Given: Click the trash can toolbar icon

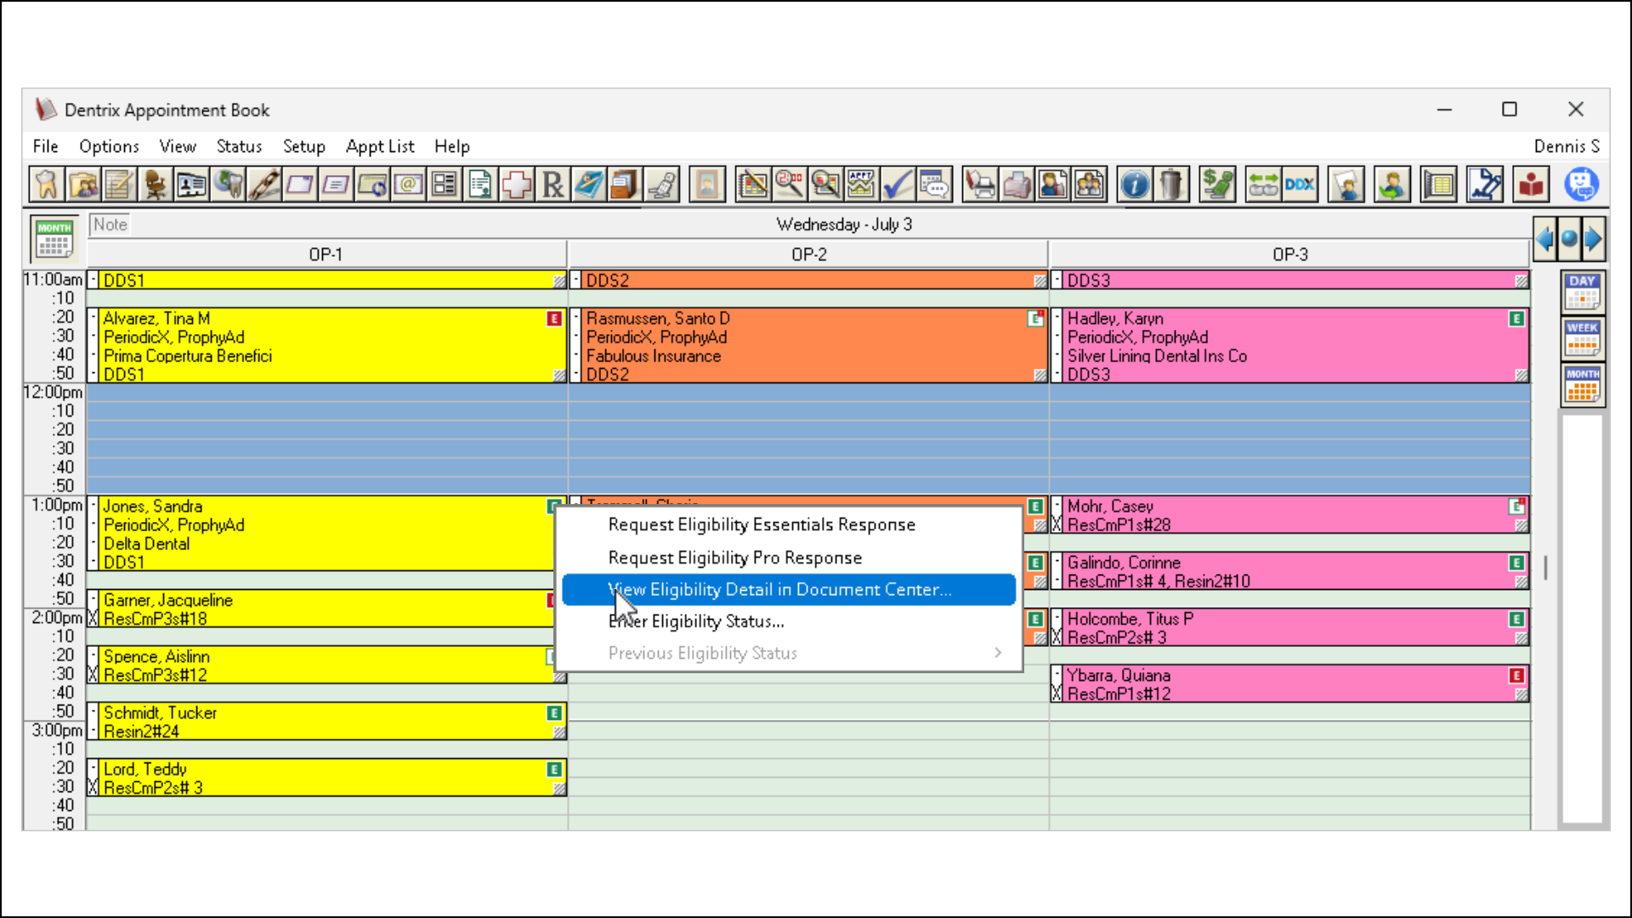Looking at the screenshot, I should click(1170, 184).
